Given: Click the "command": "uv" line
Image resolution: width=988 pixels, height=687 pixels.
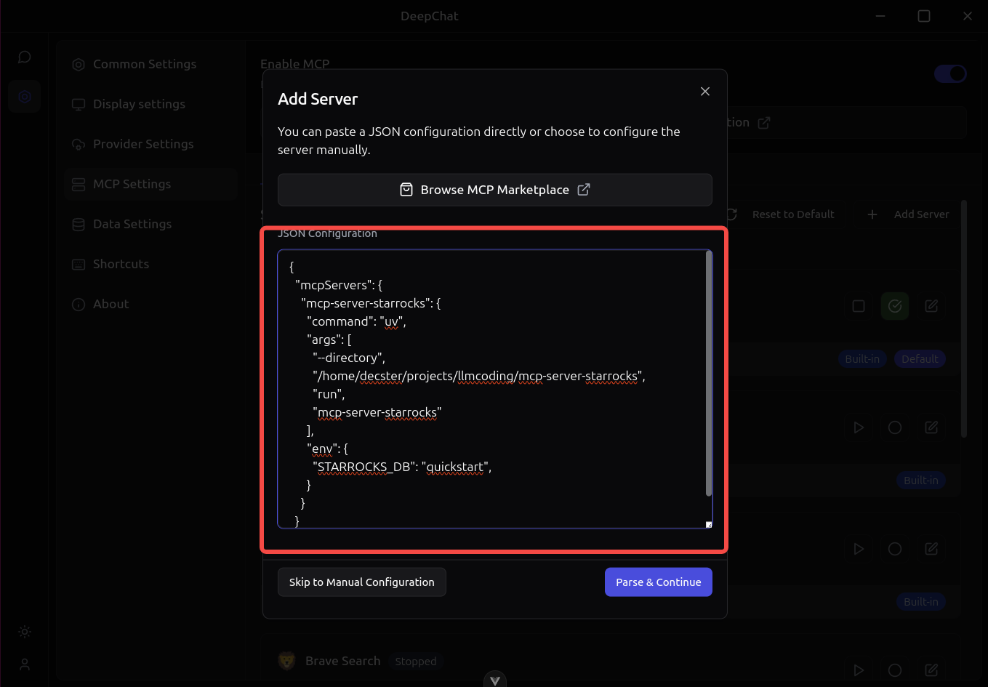Looking at the screenshot, I should [356, 321].
